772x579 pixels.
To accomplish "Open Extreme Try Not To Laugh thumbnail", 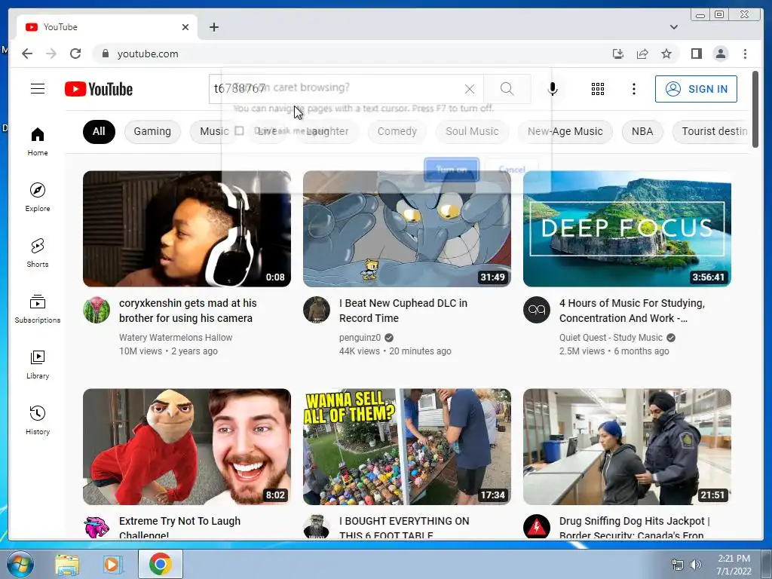I will point(187,446).
